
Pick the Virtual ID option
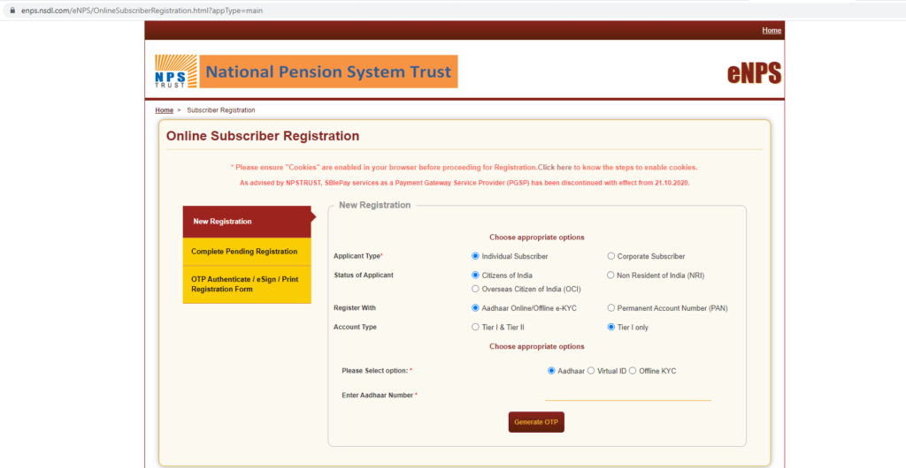coord(590,371)
